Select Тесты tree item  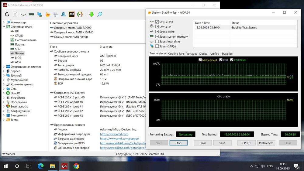(14, 120)
